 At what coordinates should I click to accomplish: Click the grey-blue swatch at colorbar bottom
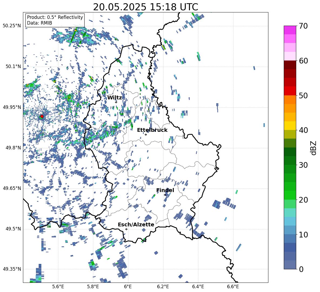pos(290,265)
